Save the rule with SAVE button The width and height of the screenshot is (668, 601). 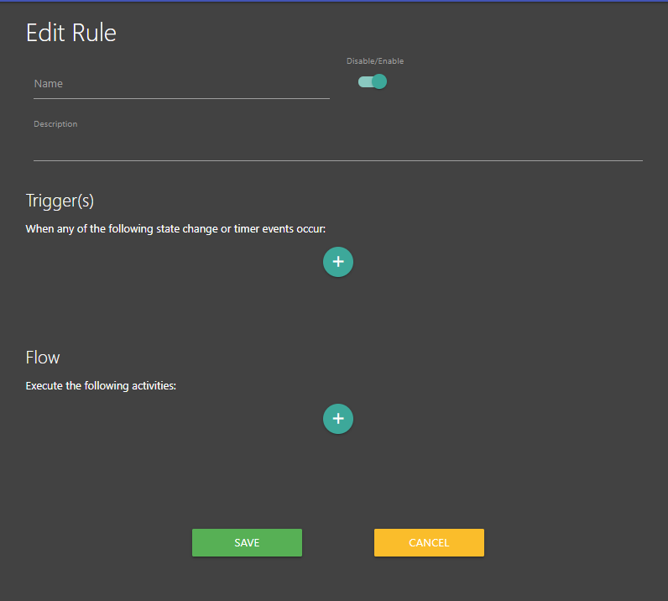(x=247, y=542)
